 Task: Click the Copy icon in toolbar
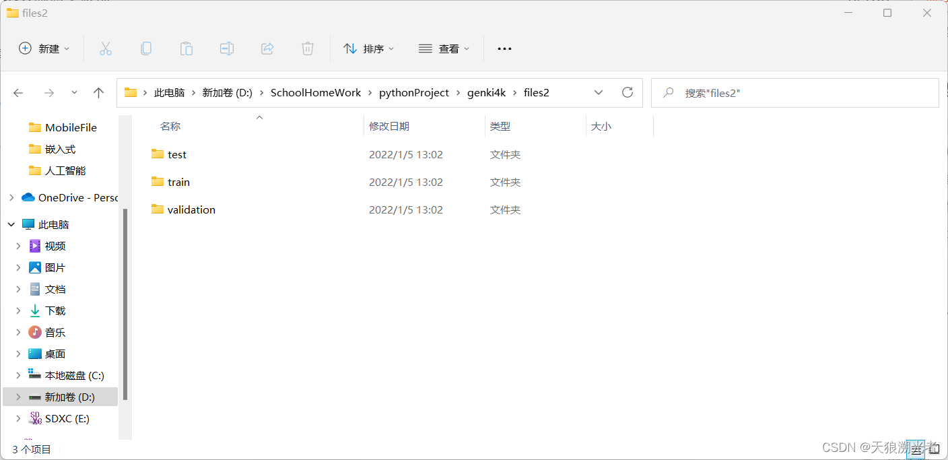point(145,48)
